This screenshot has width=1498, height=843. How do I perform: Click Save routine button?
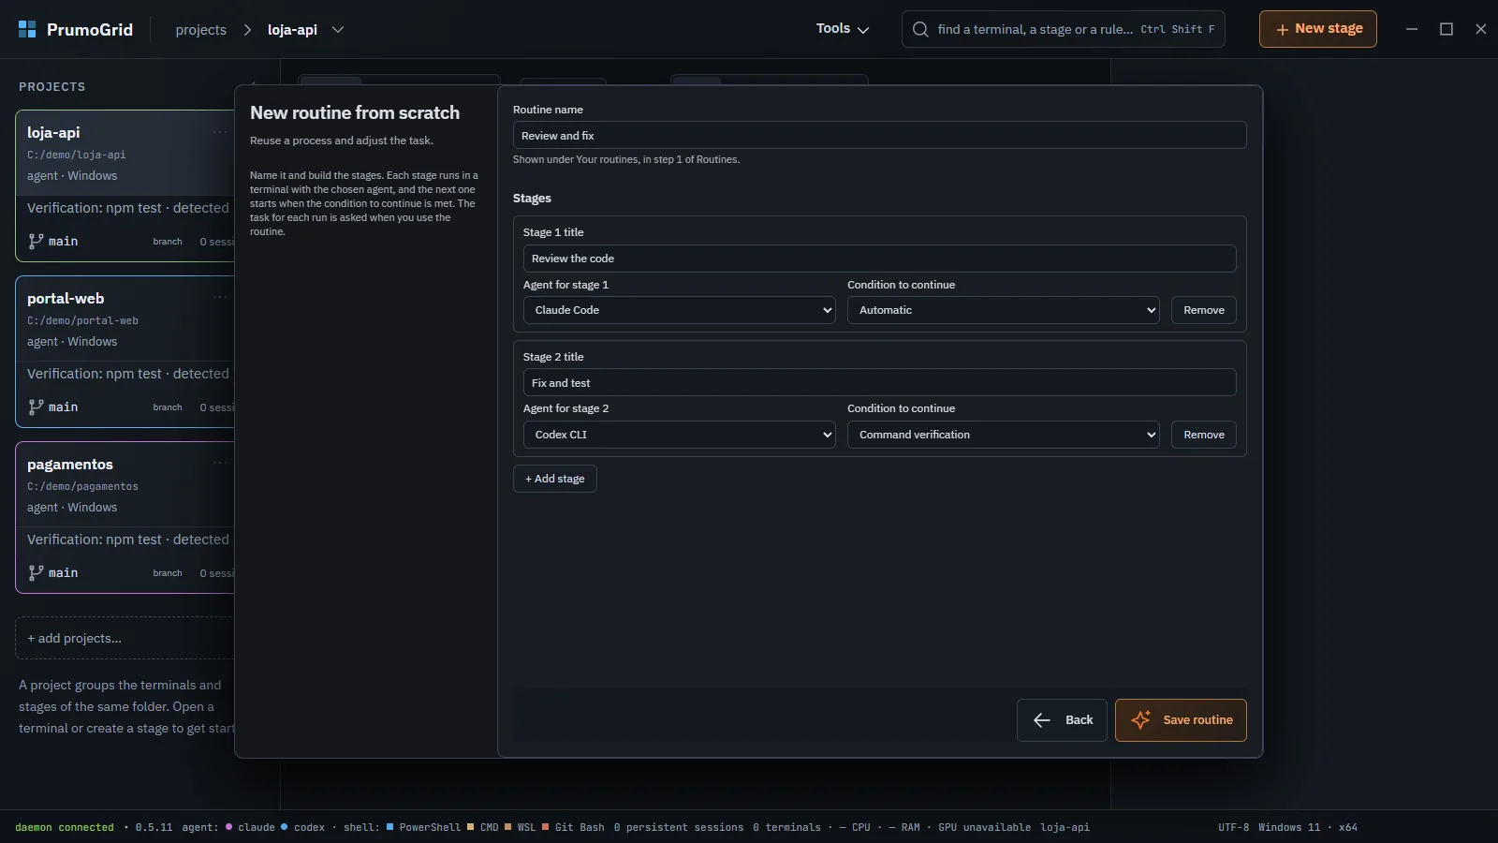pyautogui.click(x=1181, y=720)
